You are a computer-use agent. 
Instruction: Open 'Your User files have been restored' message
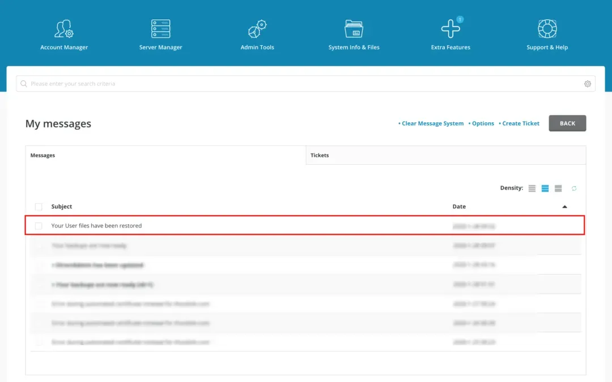coord(96,226)
